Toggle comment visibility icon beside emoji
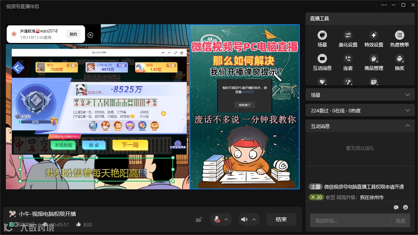The height and width of the screenshot is (235, 418). tap(396, 207)
